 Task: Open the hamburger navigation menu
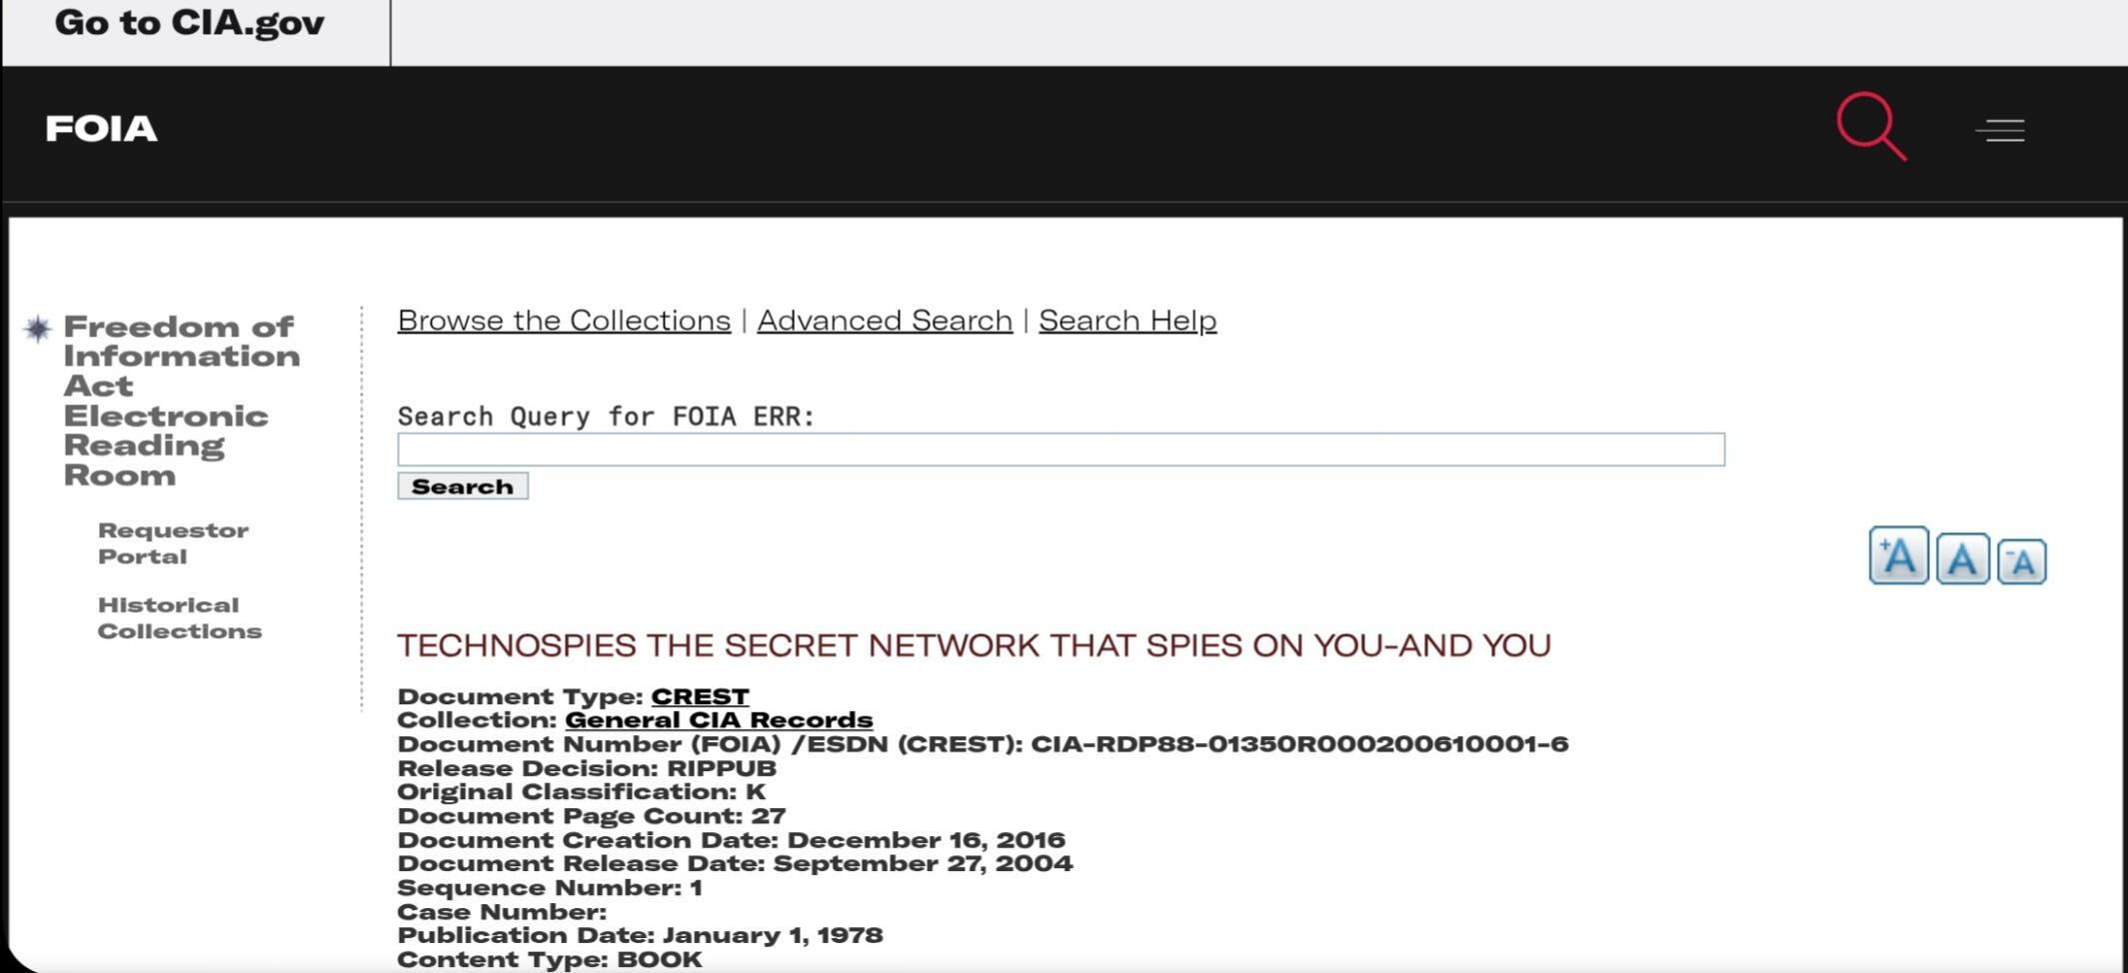tap(2000, 131)
